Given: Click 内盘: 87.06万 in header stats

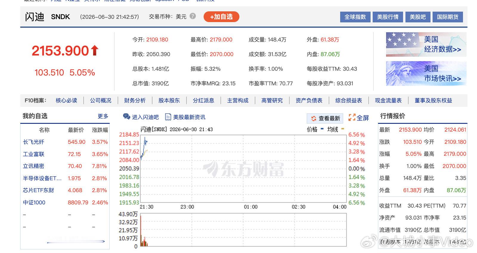Looking at the screenshot, I should [323, 54].
